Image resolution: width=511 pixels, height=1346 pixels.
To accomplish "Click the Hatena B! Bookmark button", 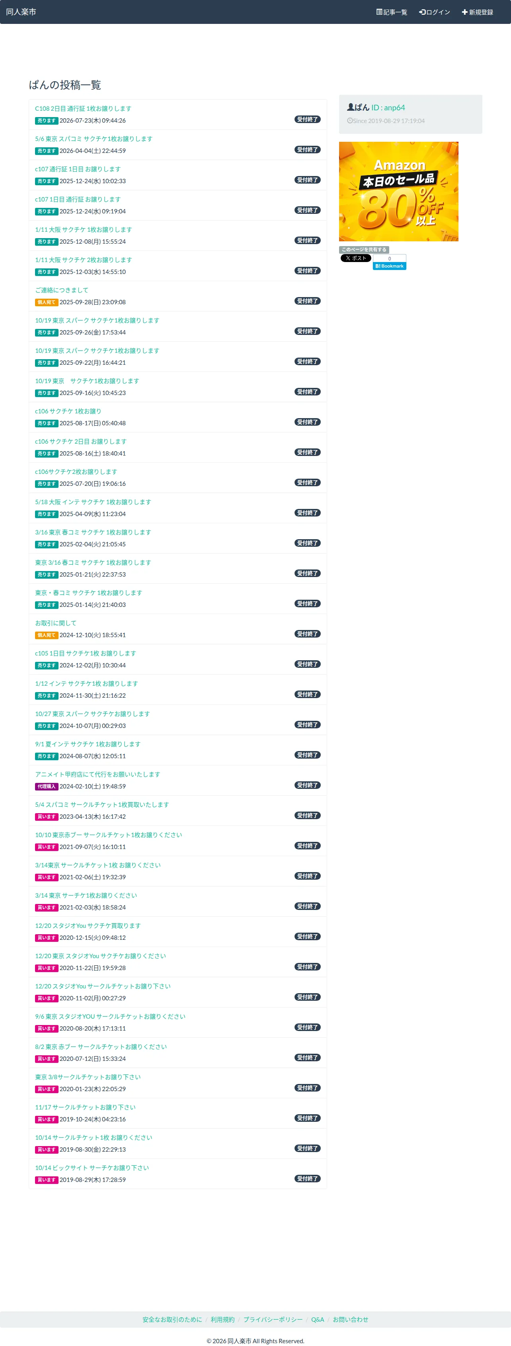I will (389, 266).
